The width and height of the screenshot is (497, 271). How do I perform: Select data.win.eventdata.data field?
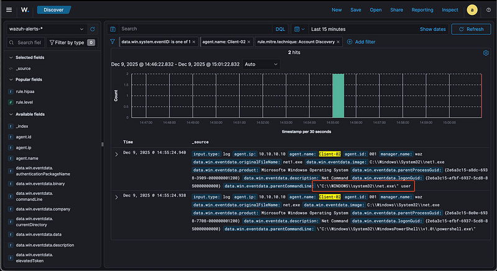coord(39,234)
